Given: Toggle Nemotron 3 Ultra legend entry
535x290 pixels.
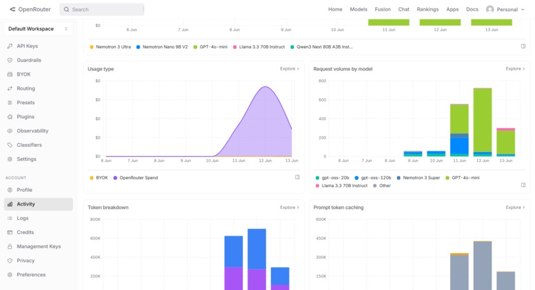Looking at the screenshot, I should (x=110, y=47).
